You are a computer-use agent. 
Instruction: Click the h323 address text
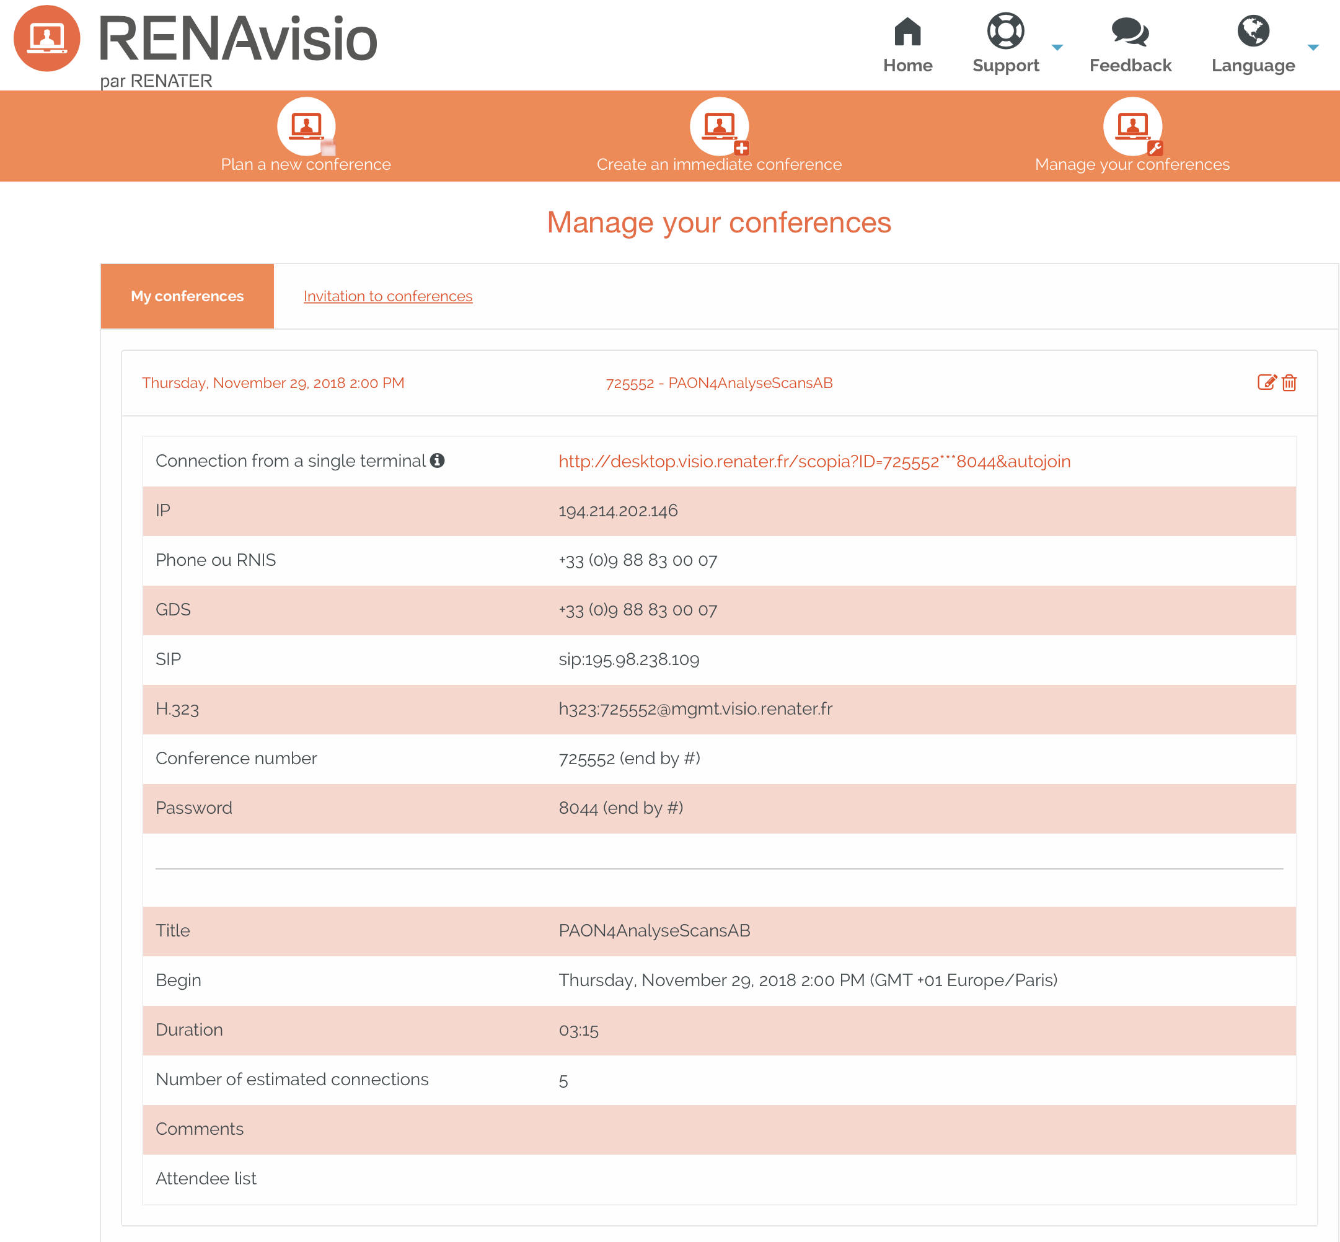(x=695, y=709)
